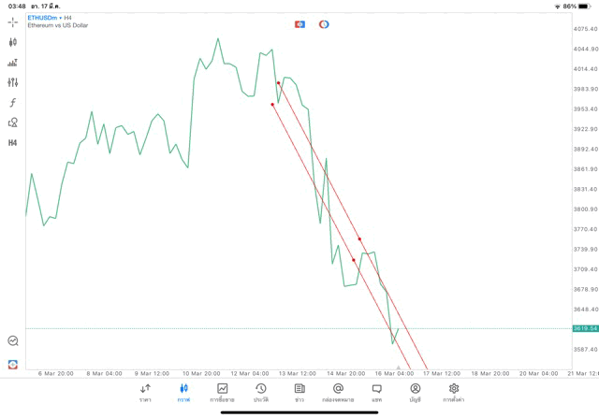Click the chart analysis icon above the logo

pyautogui.click(x=12, y=341)
